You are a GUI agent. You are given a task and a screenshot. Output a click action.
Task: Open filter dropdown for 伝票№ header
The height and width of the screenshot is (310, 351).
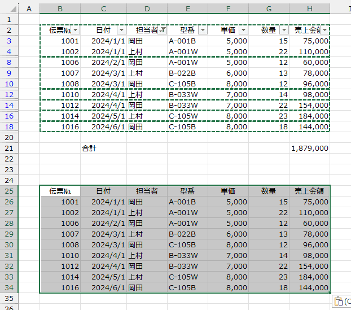(76, 30)
